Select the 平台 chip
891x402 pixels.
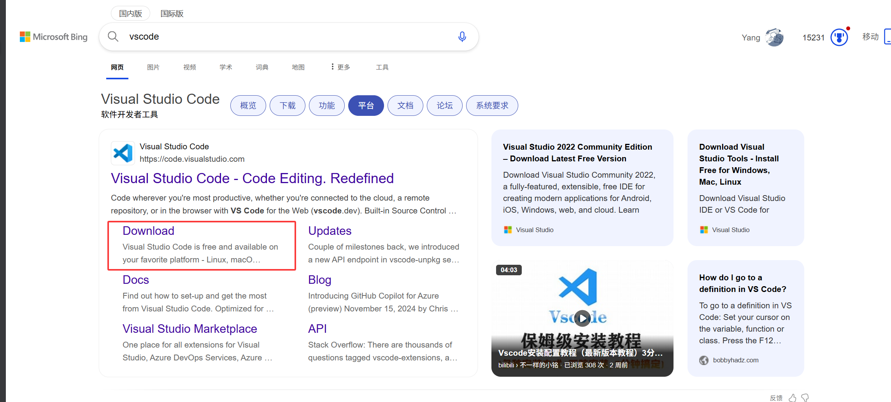(366, 105)
